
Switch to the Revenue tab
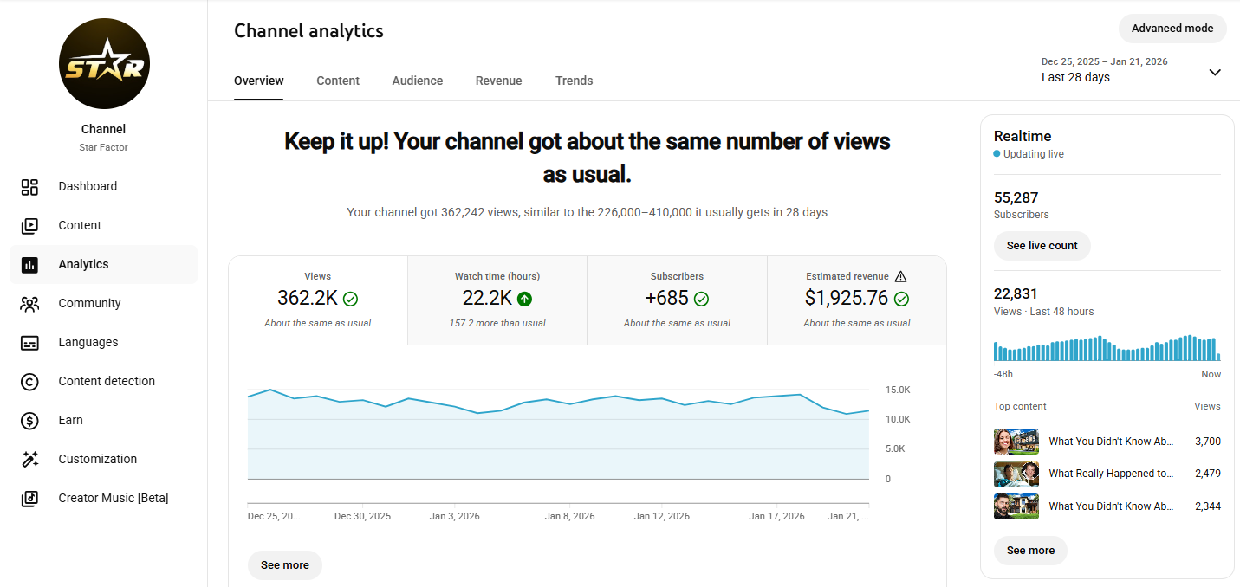tap(498, 81)
